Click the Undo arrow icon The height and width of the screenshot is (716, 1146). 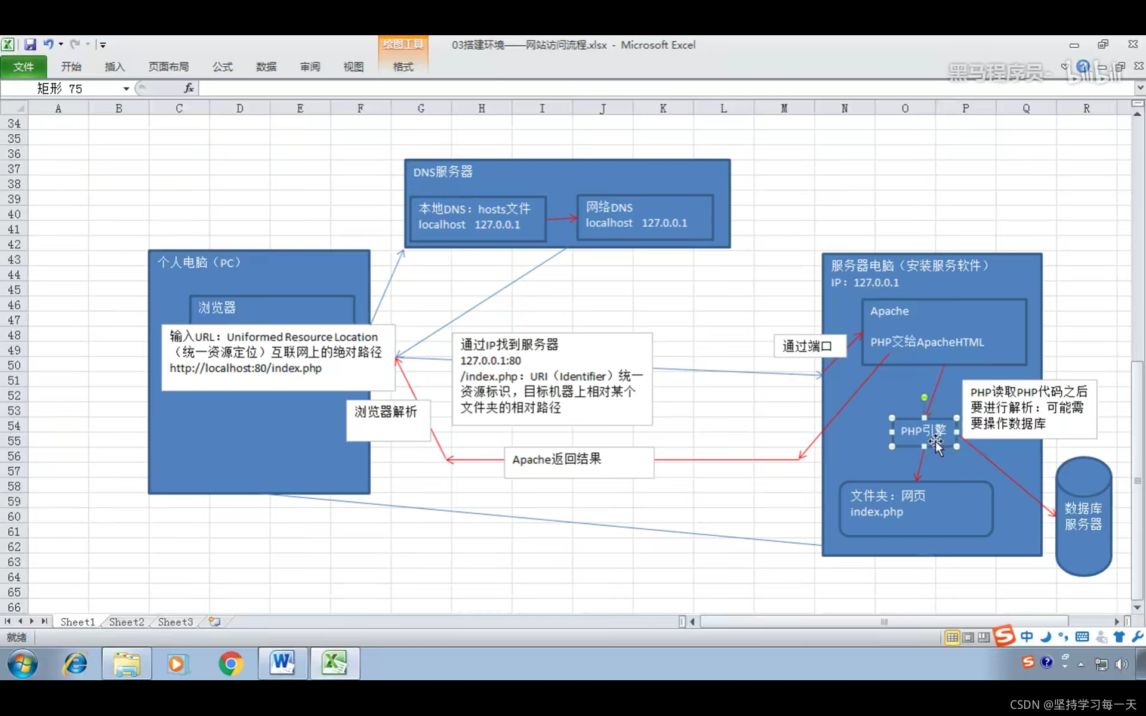click(48, 44)
